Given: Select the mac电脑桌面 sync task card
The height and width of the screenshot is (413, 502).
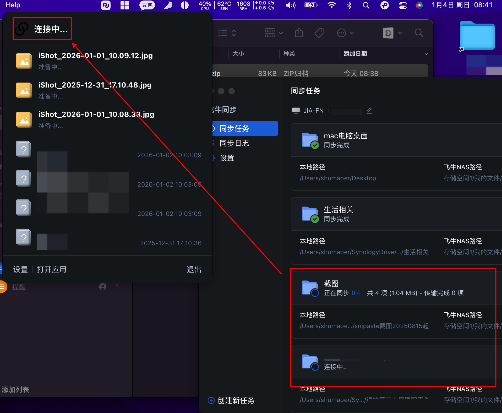Looking at the screenshot, I should (396, 157).
